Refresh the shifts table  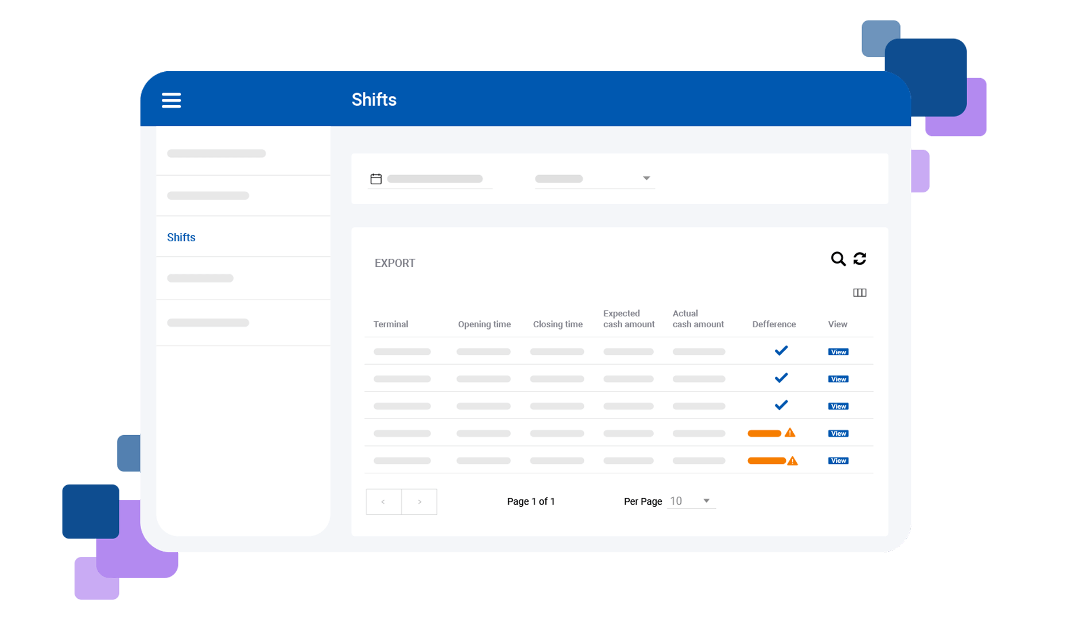[x=860, y=259]
